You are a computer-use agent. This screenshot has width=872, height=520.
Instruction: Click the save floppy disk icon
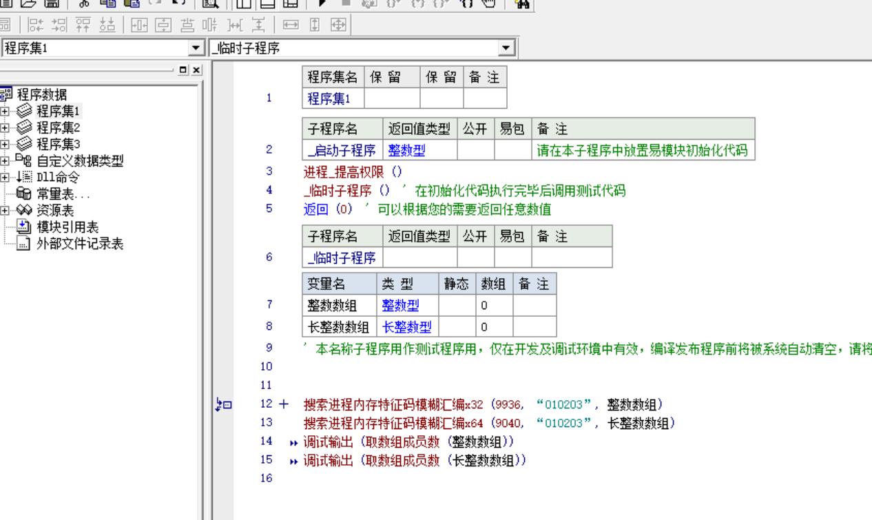50,3
